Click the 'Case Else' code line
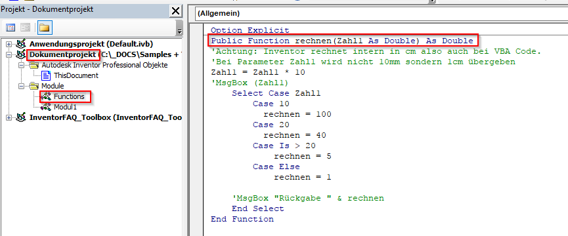Image resolution: width=568 pixels, height=236 pixels. [276, 167]
